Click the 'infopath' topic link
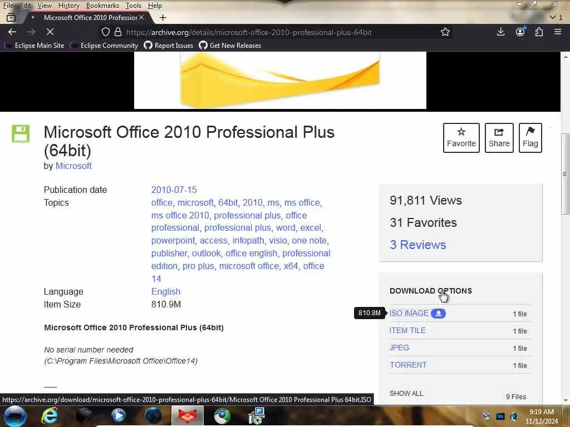Screen dimensions: 570x427 pyautogui.click(x=248, y=240)
